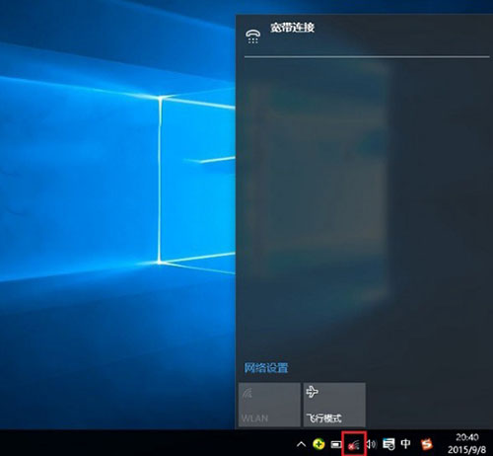493x456 pixels.
Task: Open the Action Center notification icon
Action: pyautogui.click(x=388, y=444)
